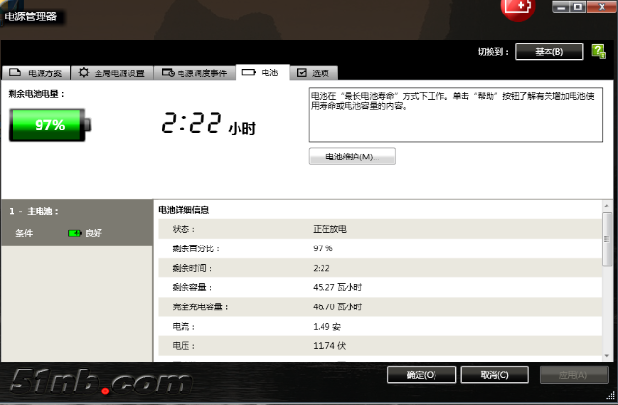
Task: Select the 选项 tab with checkmark icon
Action: point(313,72)
